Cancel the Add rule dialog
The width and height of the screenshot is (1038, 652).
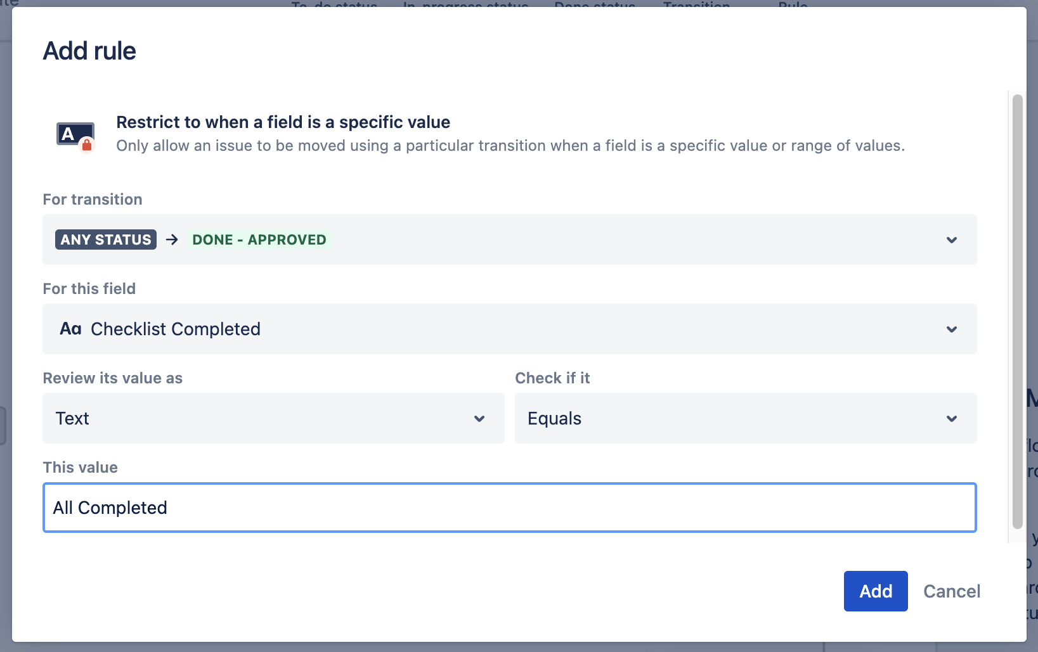[951, 591]
